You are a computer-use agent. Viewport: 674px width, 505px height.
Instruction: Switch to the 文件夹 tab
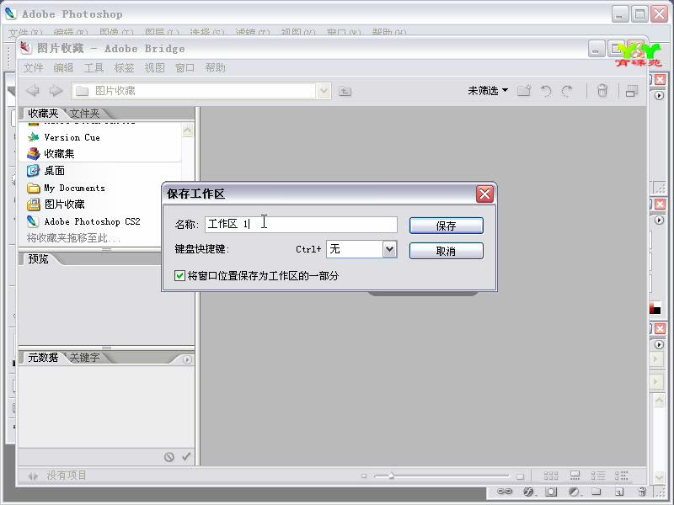point(85,114)
